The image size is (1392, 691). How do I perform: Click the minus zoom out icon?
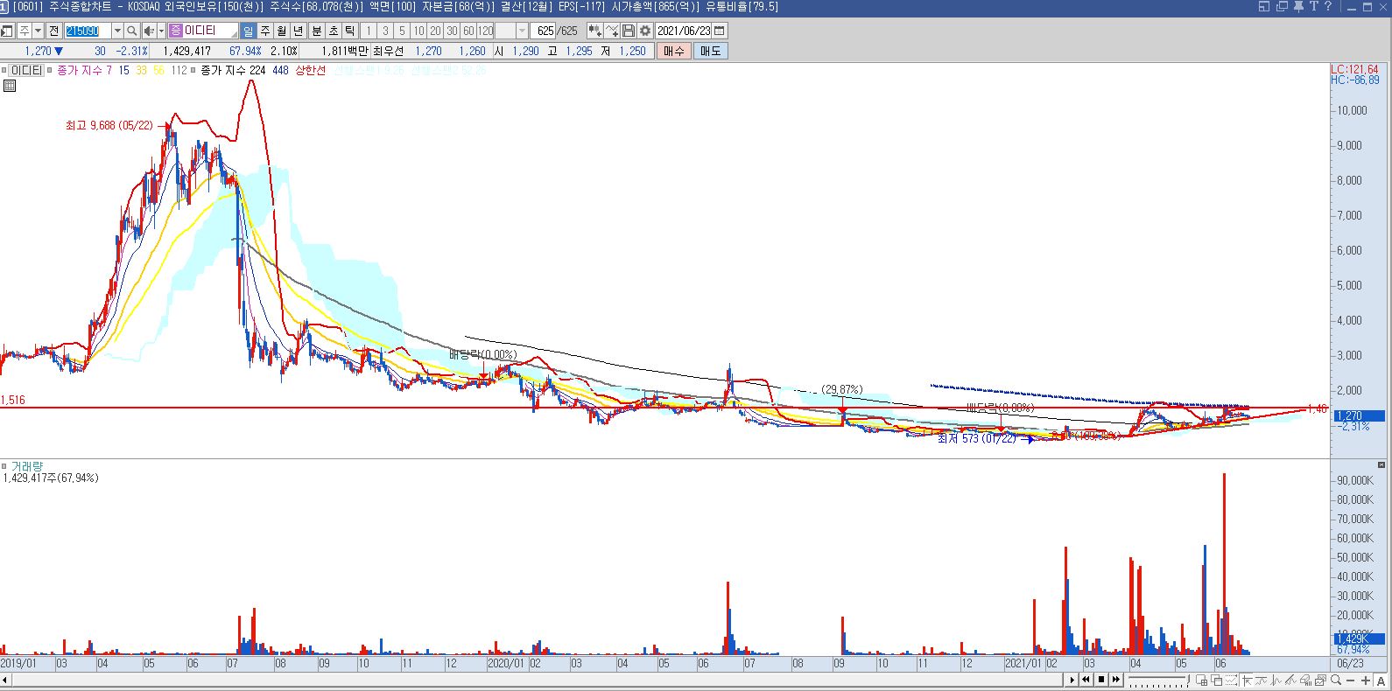pyautogui.click(x=1350, y=680)
